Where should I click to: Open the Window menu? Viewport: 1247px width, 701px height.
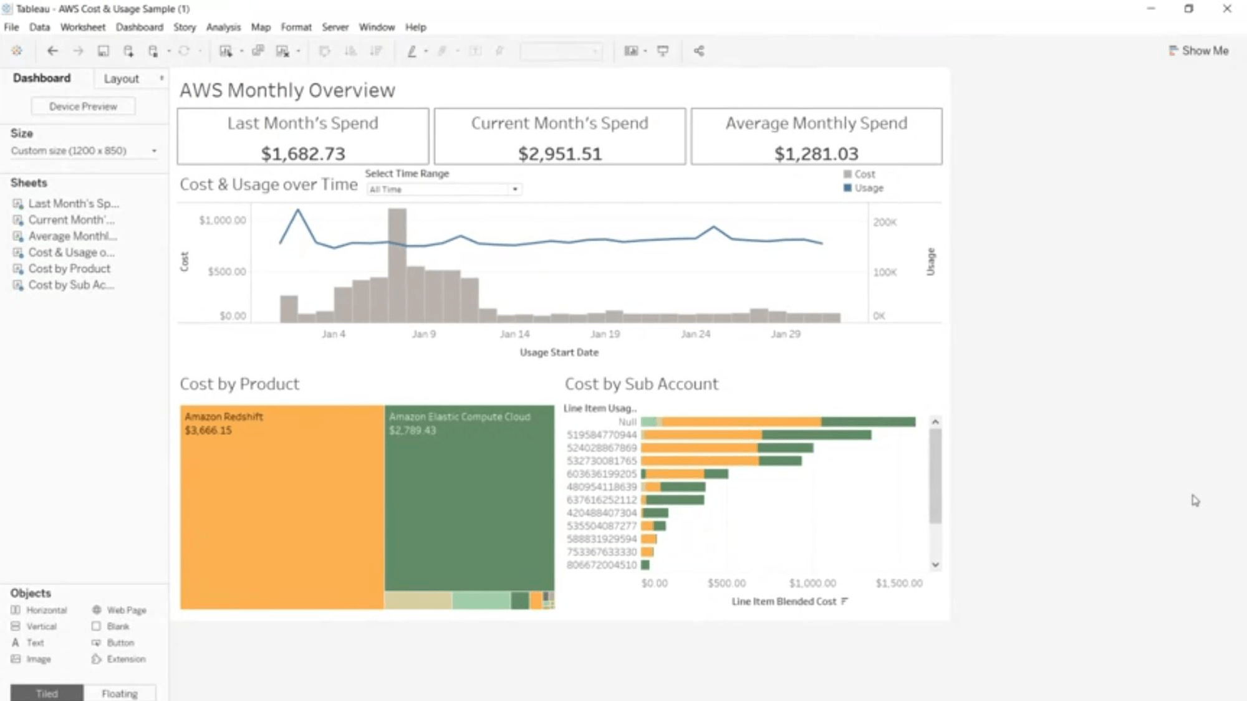click(x=377, y=27)
